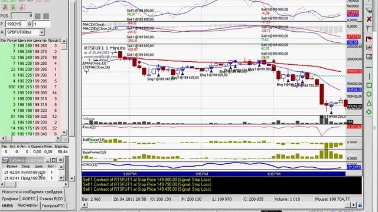The height and width of the screenshot is (212, 378).
Task: Select the green triangle drawing tool
Action: [369, 103]
